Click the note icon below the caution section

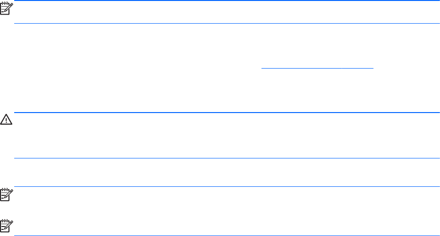[6, 195]
